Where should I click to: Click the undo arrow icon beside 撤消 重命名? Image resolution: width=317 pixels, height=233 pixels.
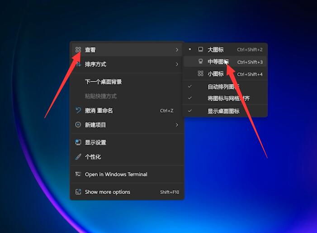tap(78, 110)
